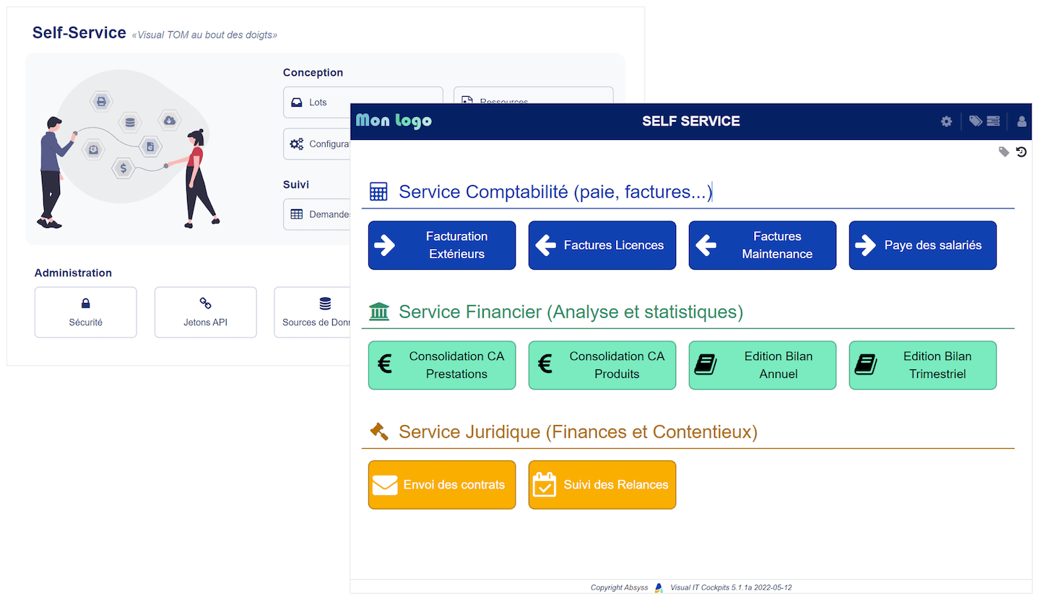Select the gray tag icon above Service Comptabilité

pos(1004,152)
